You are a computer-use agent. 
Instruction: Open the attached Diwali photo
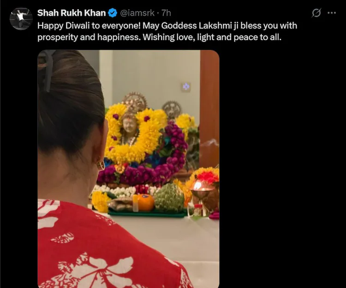[x=128, y=169]
